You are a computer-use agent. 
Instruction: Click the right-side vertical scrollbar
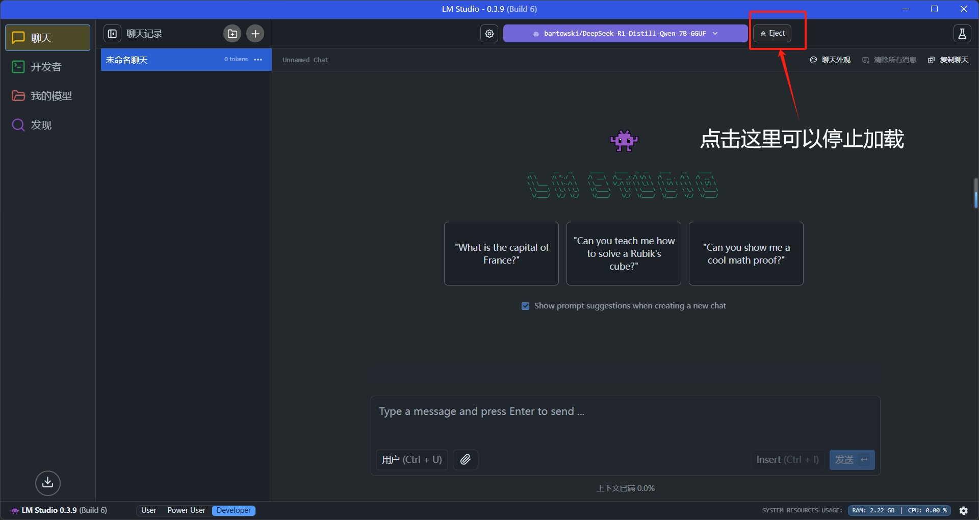pyautogui.click(x=976, y=193)
